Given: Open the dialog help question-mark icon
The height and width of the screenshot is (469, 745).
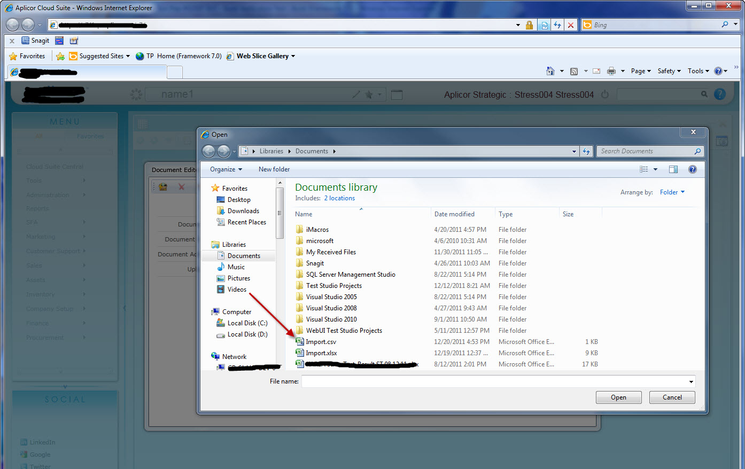Looking at the screenshot, I should [x=692, y=169].
